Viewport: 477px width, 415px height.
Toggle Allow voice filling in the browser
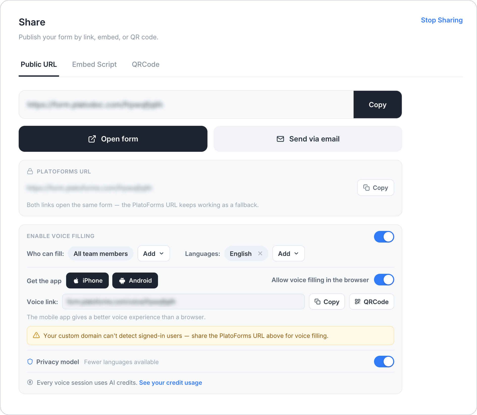pos(384,280)
